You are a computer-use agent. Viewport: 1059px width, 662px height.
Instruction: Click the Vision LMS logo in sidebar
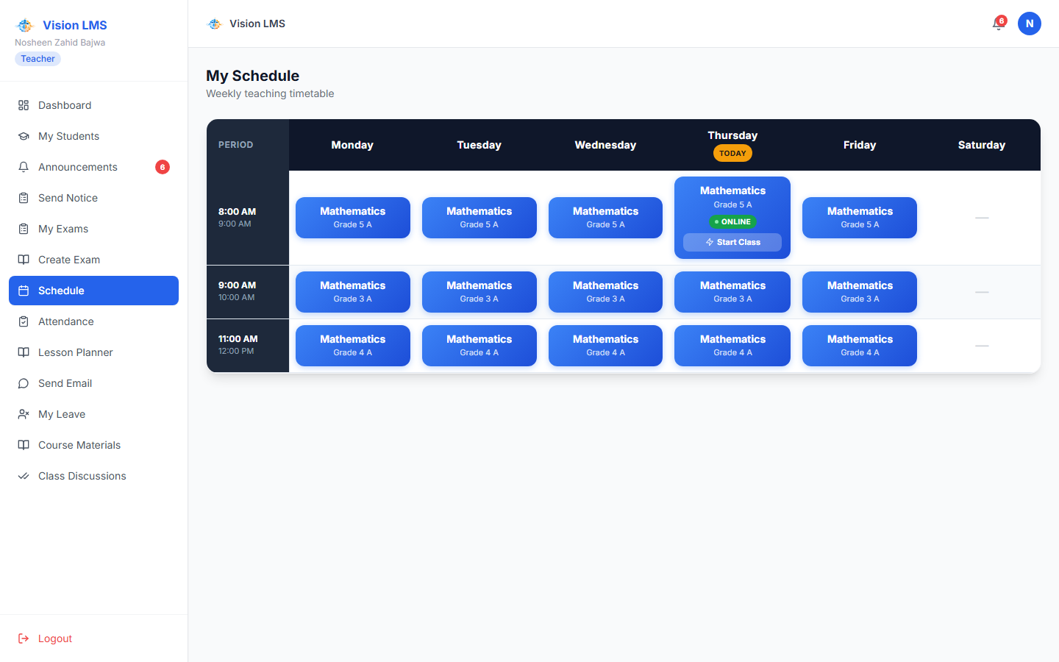click(x=25, y=26)
